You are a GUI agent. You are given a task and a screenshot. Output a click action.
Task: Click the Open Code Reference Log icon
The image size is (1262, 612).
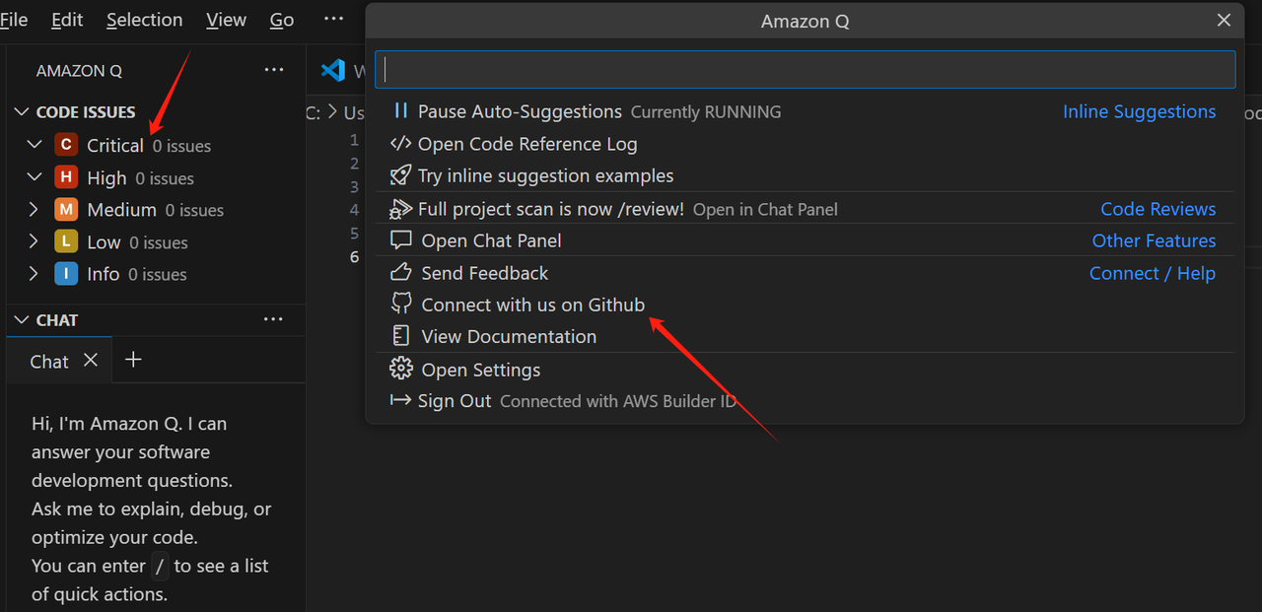click(x=400, y=144)
